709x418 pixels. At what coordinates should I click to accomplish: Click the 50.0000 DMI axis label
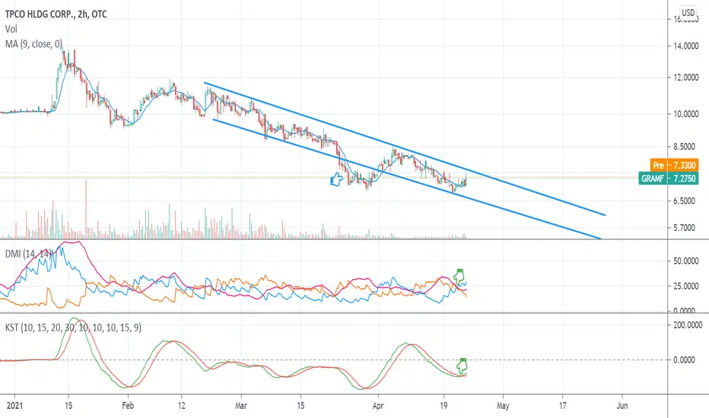[686, 261]
